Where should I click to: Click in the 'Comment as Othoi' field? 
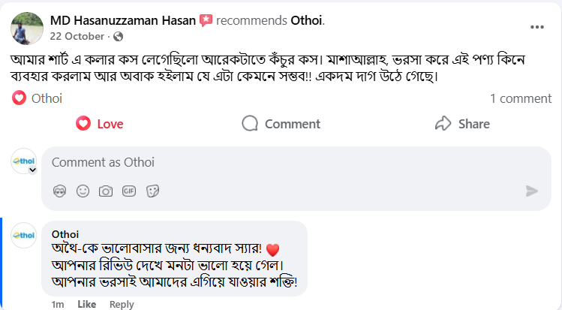click(x=285, y=162)
